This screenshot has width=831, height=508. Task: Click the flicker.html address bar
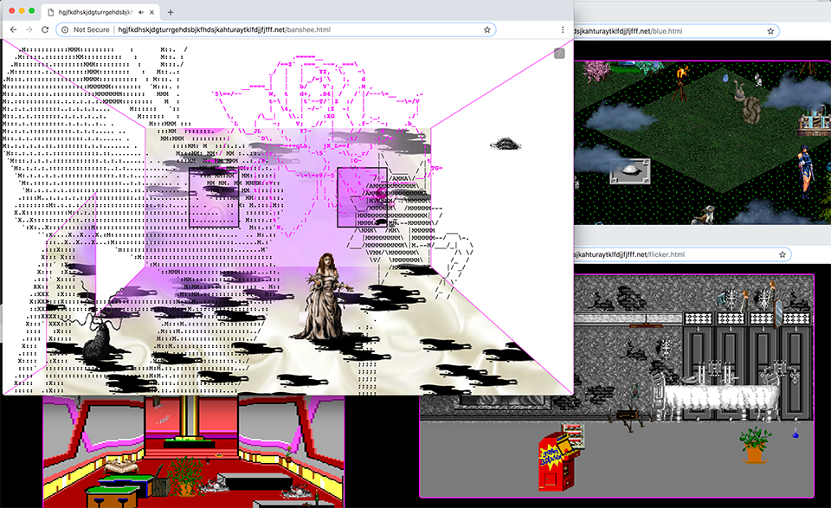pyautogui.click(x=675, y=254)
